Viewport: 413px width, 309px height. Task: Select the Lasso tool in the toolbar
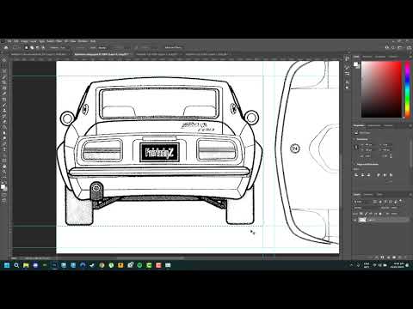coord(4,71)
